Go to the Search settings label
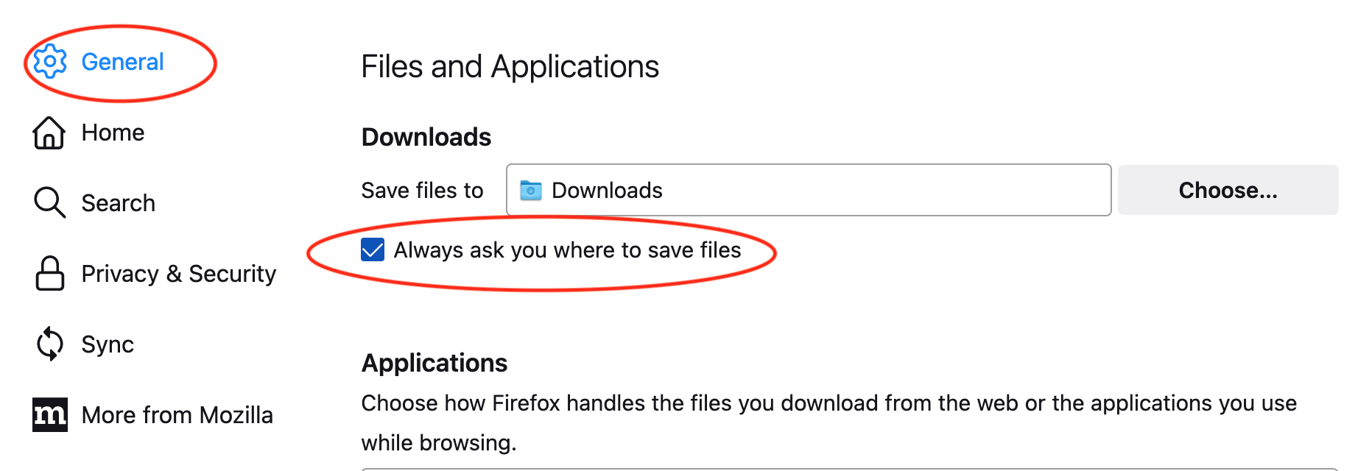 [x=118, y=203]
